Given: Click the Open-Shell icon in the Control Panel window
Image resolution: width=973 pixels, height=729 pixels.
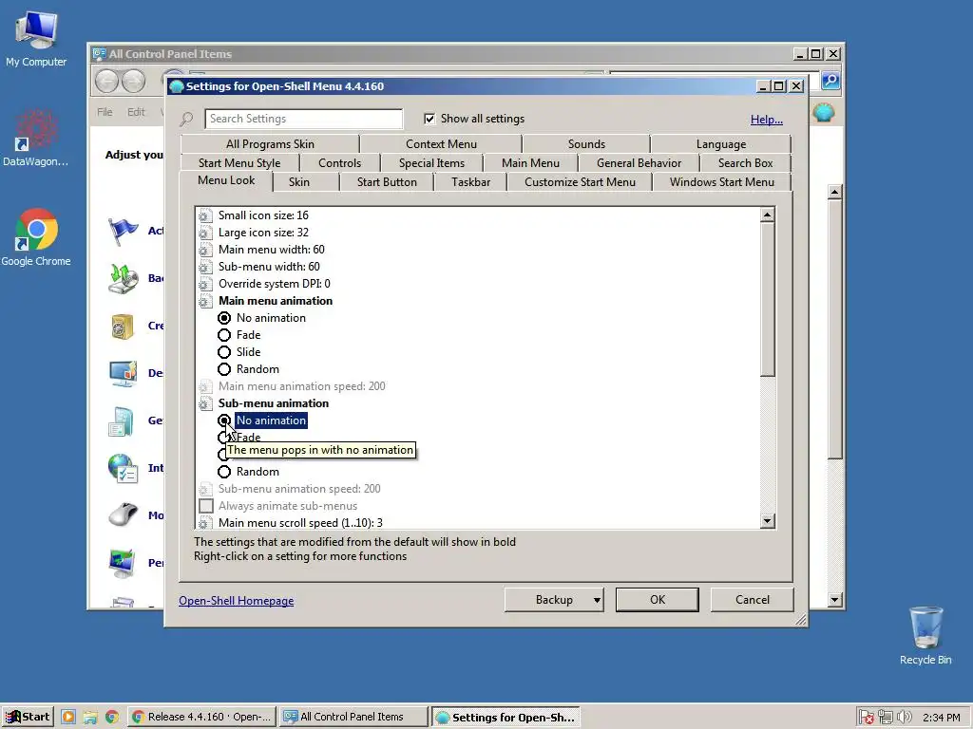Looking at the screenshot, I should 824,112.
